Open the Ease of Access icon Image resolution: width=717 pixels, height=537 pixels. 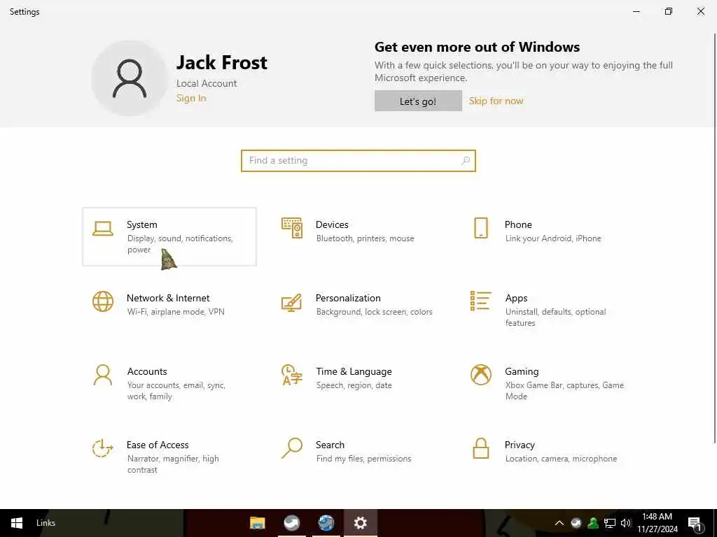click(x=103, y=448)
